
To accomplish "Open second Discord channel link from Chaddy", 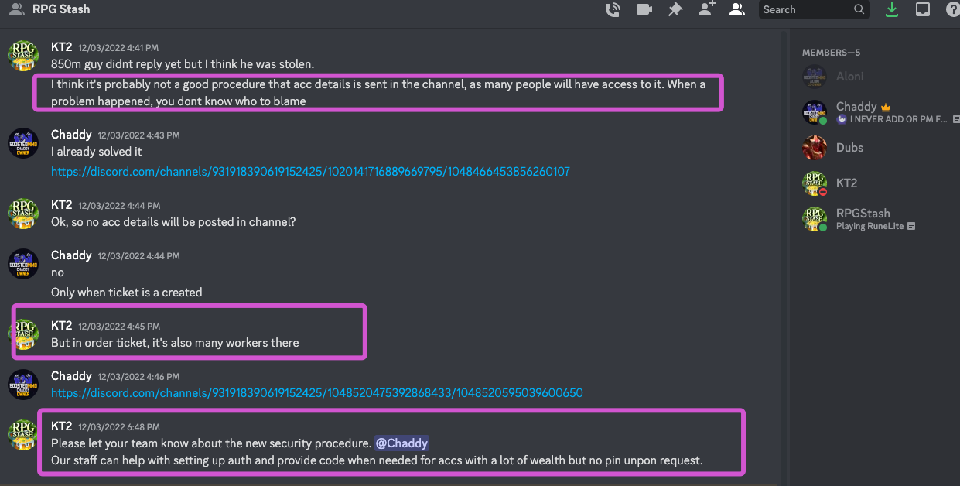I will 317,393.
